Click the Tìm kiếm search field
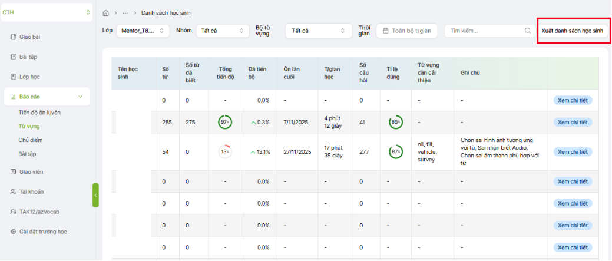The width and height of the screenshot is (612, 261). (x=483, y=31)
